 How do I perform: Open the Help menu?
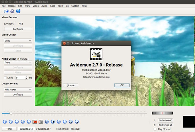[84, 6]
